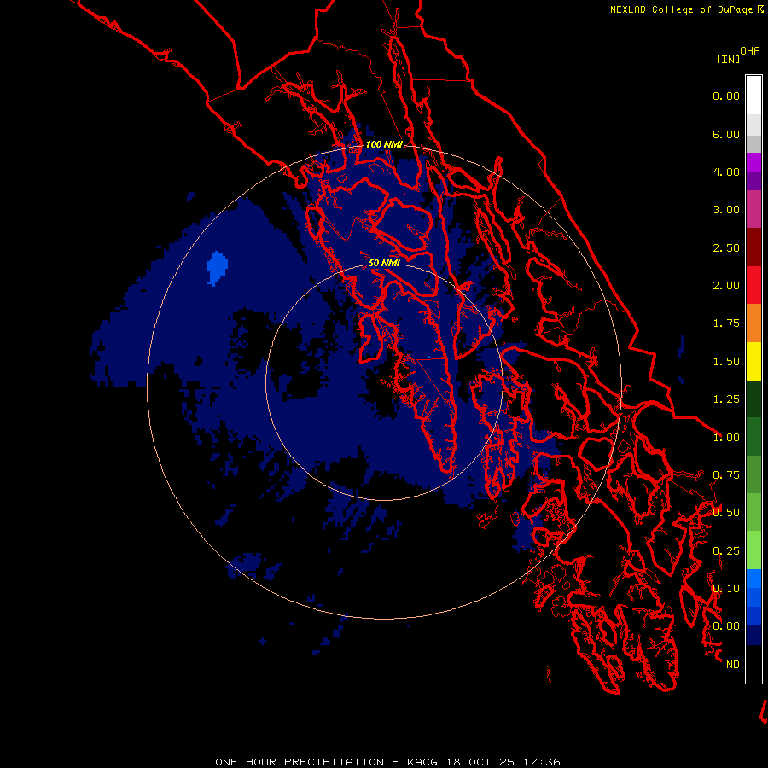Click the KACG station identifier
768x768 pixels.
[x=423, y=762]
